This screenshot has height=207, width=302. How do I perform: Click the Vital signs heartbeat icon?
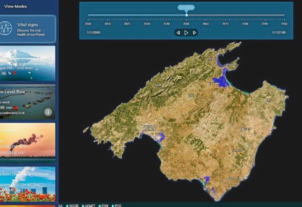coord(6,29)
